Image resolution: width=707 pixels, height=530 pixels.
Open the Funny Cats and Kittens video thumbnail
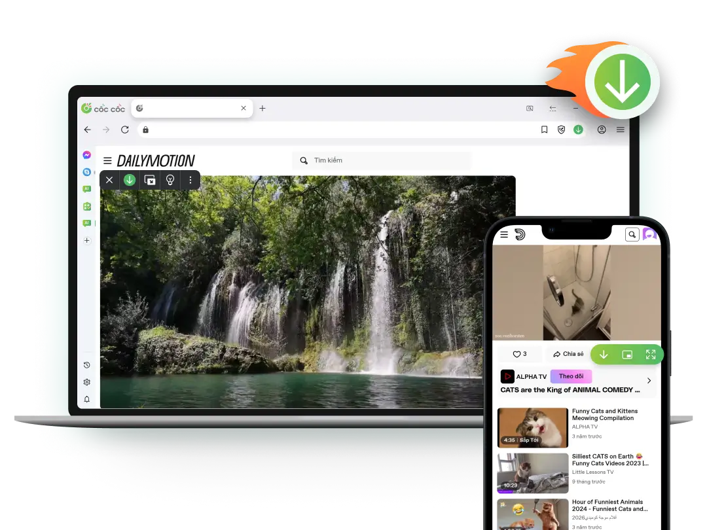(x=532, y=427)
